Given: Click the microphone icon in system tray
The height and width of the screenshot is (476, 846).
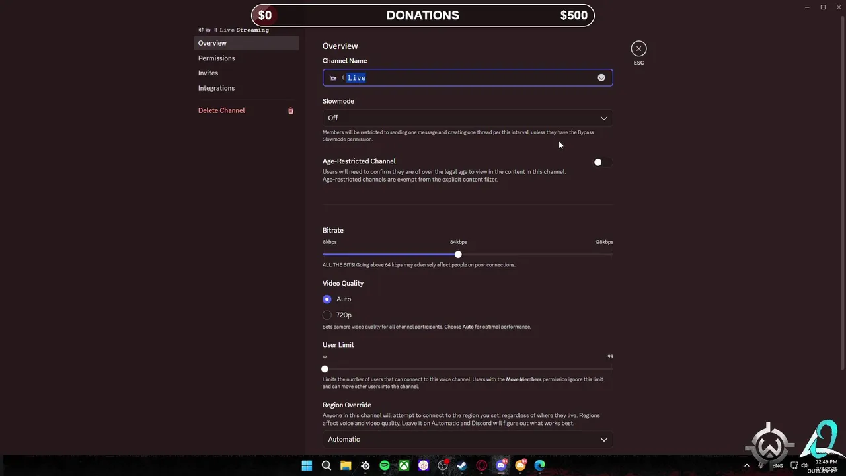Looking at the screenshot, I should point(761,465).
